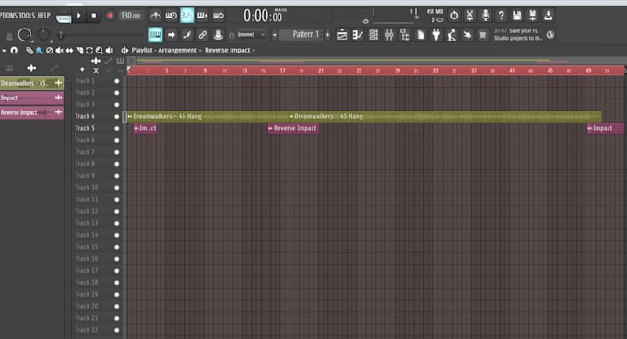Open the Piano roll view icon
Viewport: 627px width, 339px height.
pyautogui.click(x=358, y=35)
